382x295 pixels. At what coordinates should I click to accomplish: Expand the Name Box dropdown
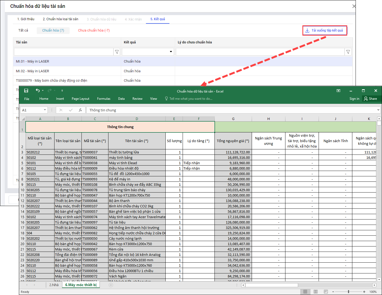pyautogui.click(x=45, y=110)
